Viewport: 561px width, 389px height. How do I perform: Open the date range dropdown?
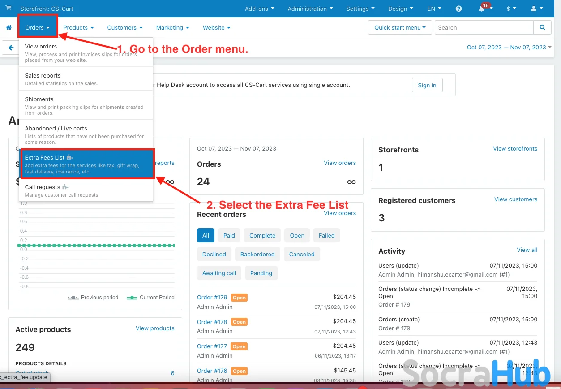click(x=509, y=47)
